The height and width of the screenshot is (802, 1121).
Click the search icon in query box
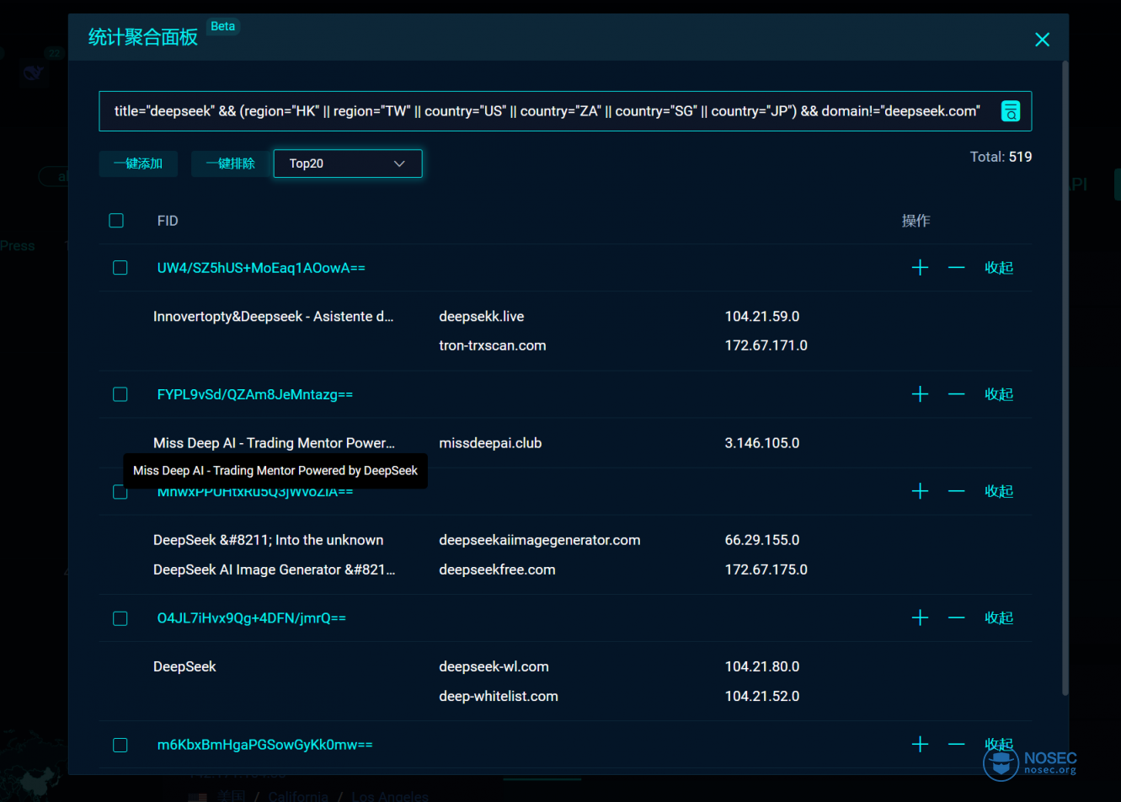[x=1011, y=111]
